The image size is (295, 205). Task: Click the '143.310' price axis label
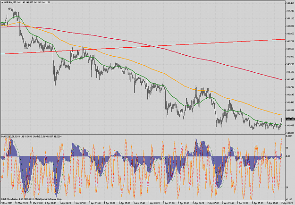(290, 11)
